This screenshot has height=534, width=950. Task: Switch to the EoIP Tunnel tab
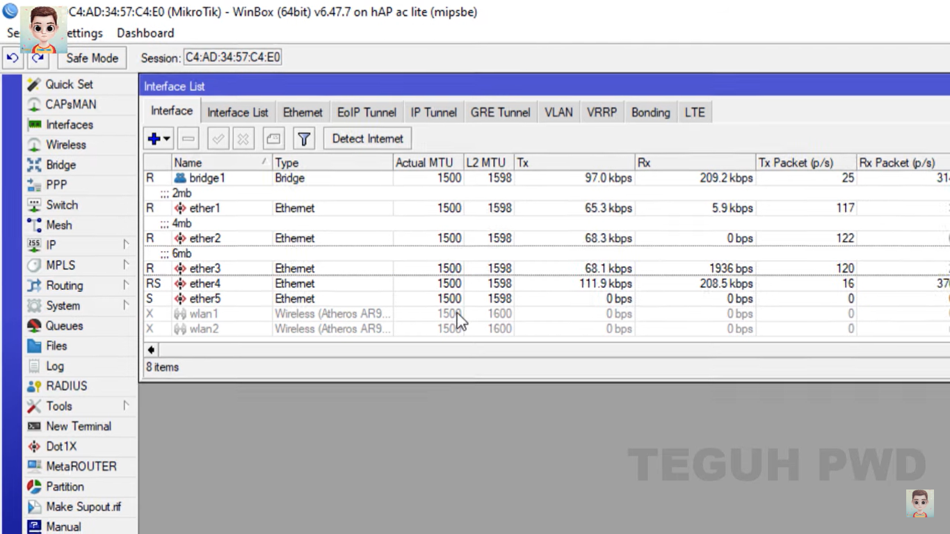pyautogui.click(x=367, y=112)
